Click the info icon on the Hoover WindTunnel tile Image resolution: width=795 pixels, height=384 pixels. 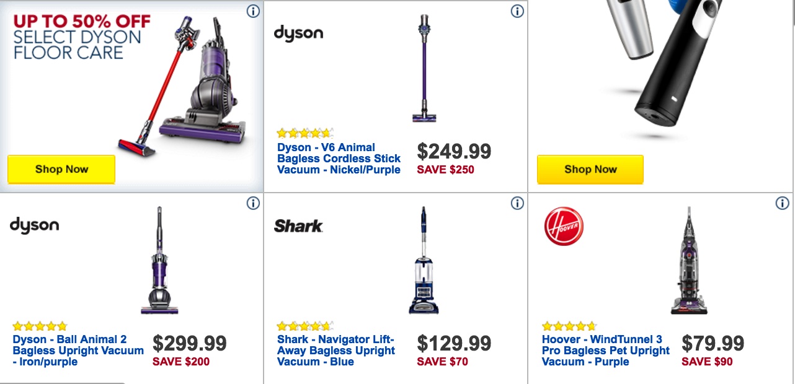pyautogui.click(x=781, y=203)
